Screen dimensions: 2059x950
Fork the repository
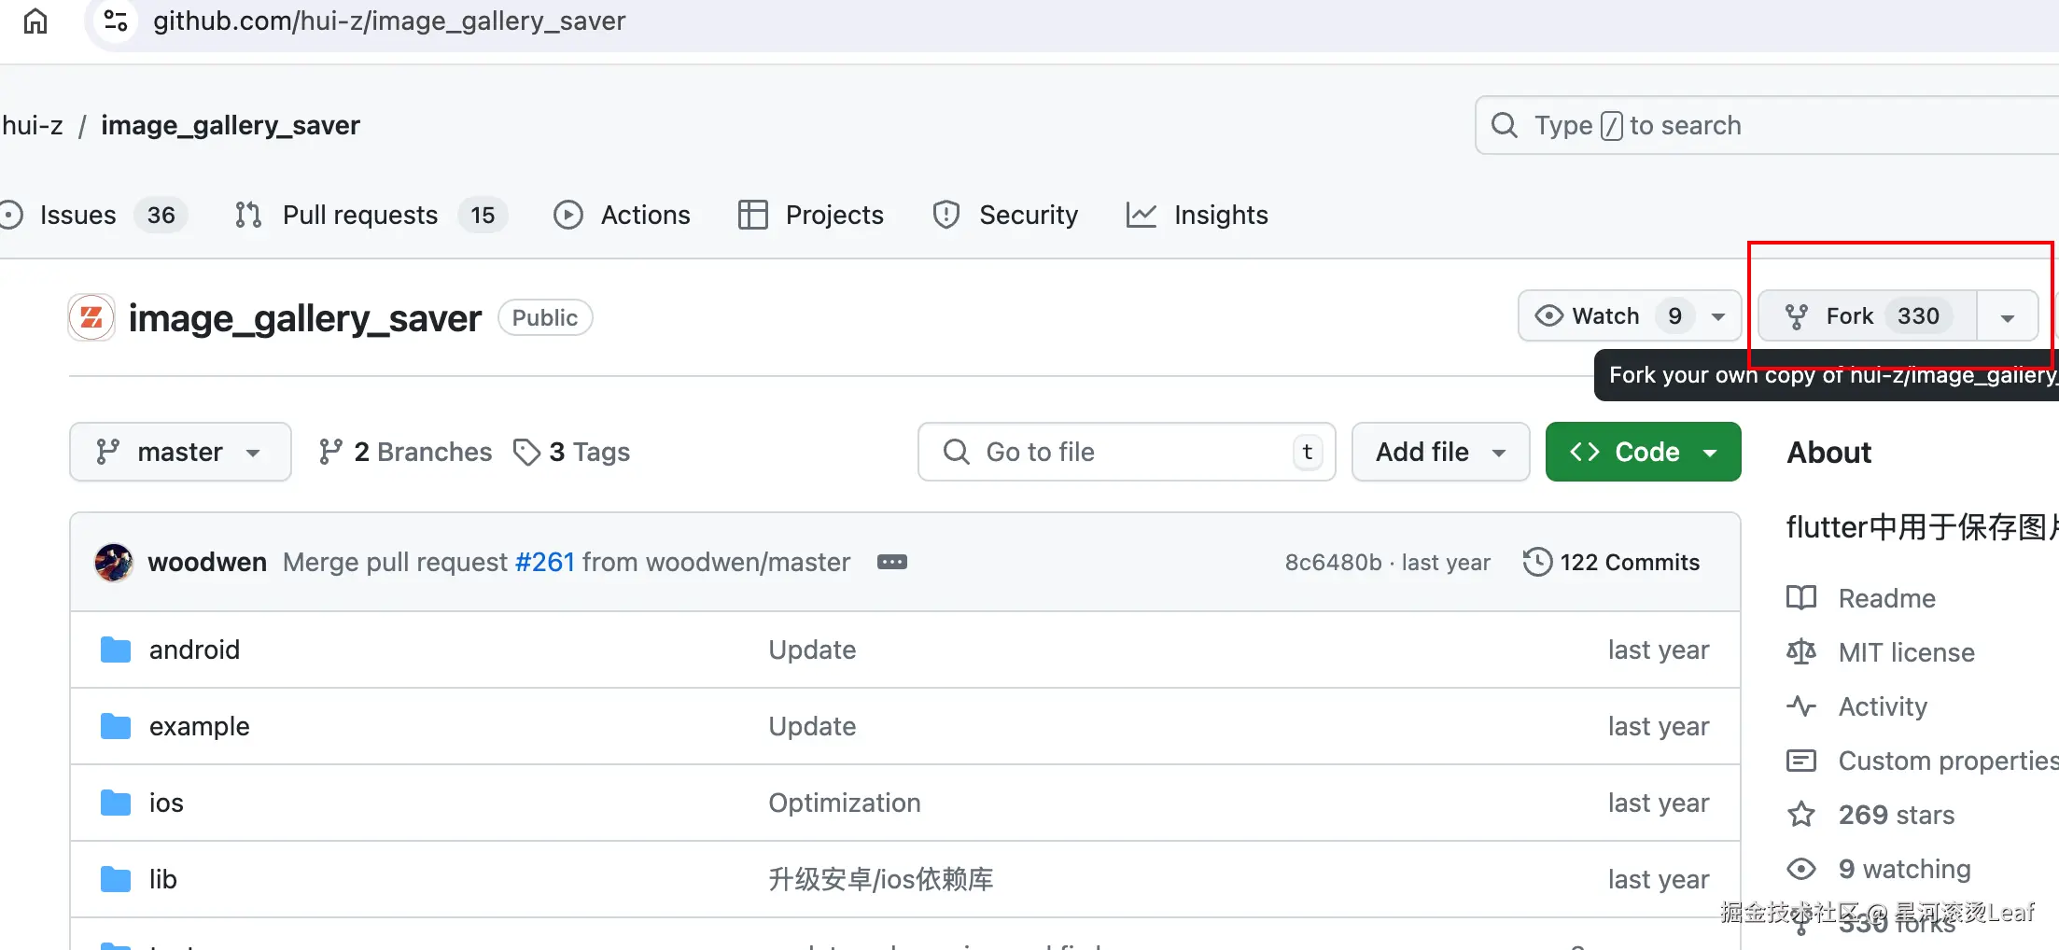point(1867,316)
